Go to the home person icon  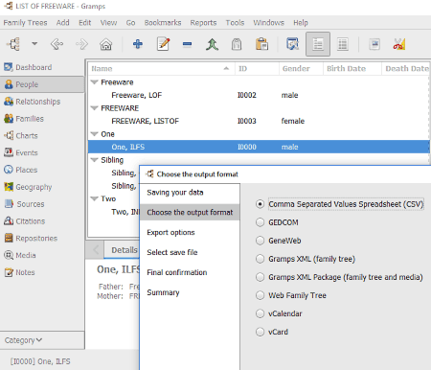tap(105, 44)
